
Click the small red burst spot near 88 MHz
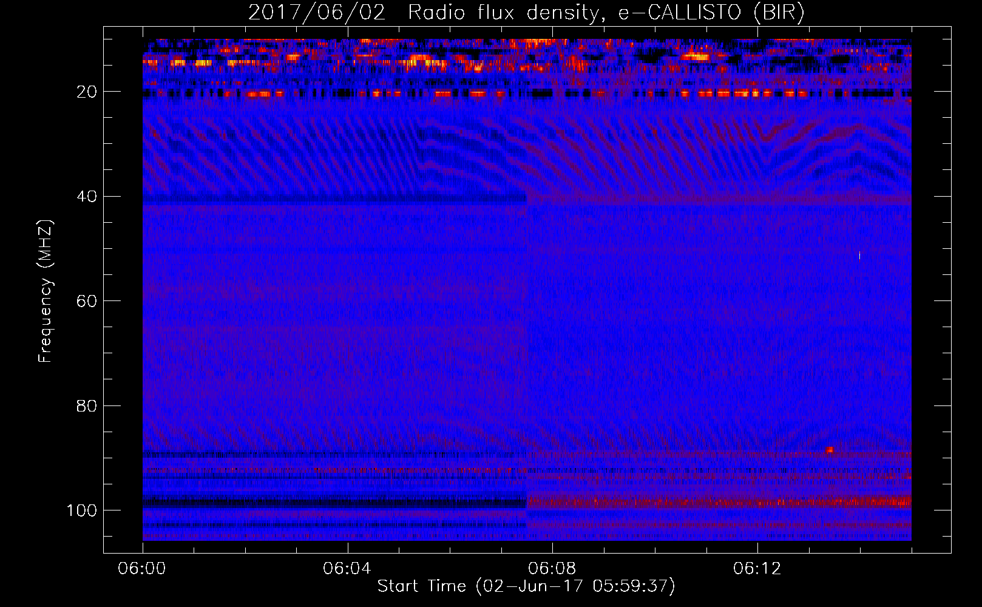point(830,450)
